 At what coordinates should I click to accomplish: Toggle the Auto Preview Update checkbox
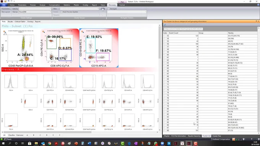pyautogui.click(x=61, y=12)
